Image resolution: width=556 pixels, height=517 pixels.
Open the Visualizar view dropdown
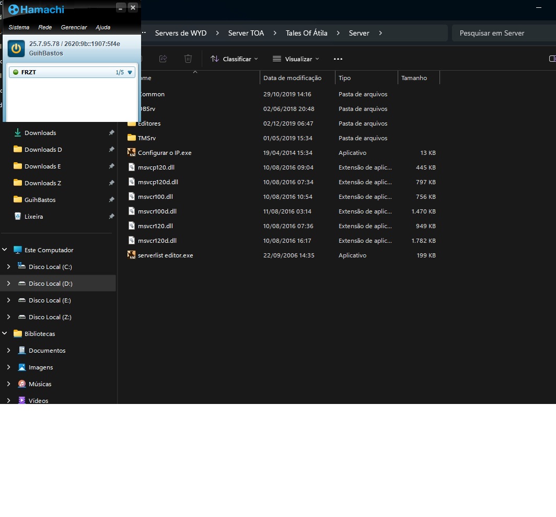click(296, 59)
